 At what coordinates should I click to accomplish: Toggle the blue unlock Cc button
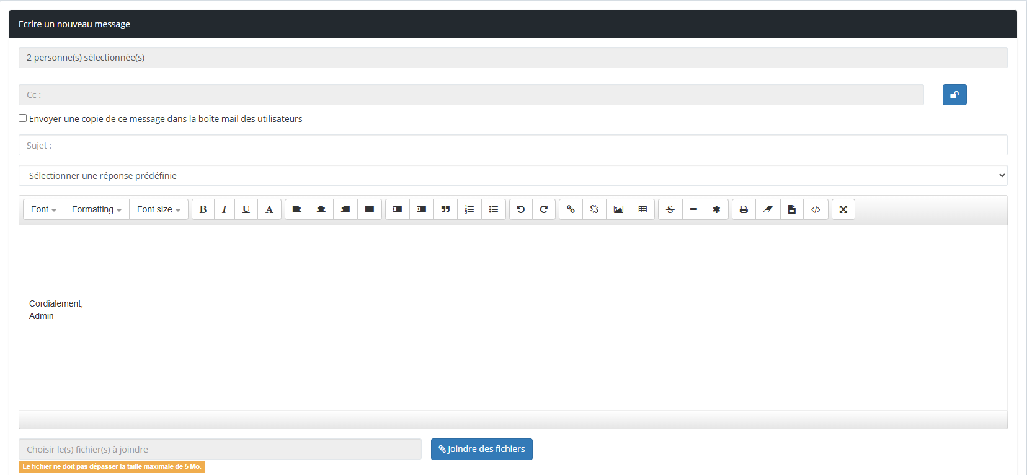pyautogui.click(x=954, y=95)
